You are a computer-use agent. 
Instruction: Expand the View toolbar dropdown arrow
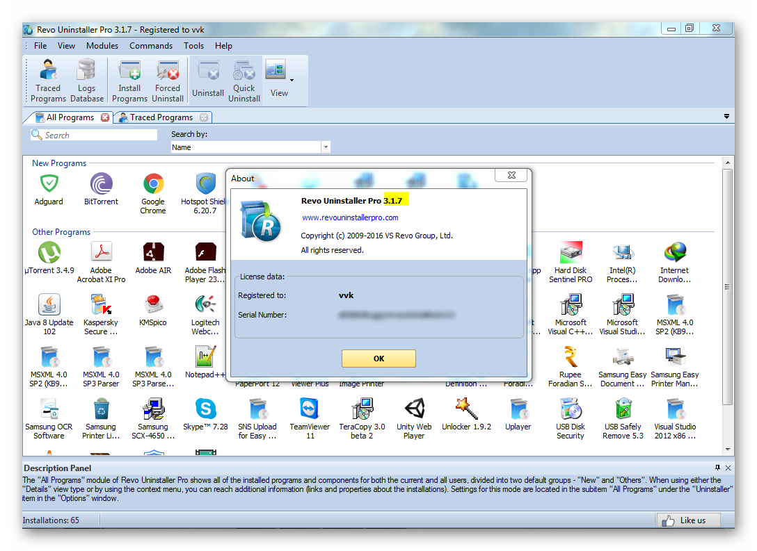coord(292,80)
